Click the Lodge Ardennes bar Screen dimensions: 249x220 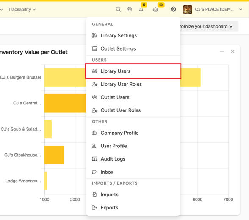[46, 181]
